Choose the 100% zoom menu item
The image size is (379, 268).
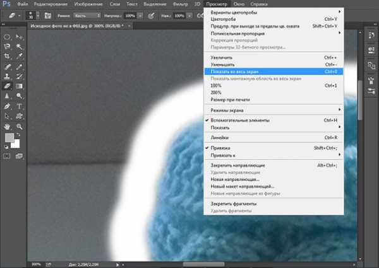point(274,85)
